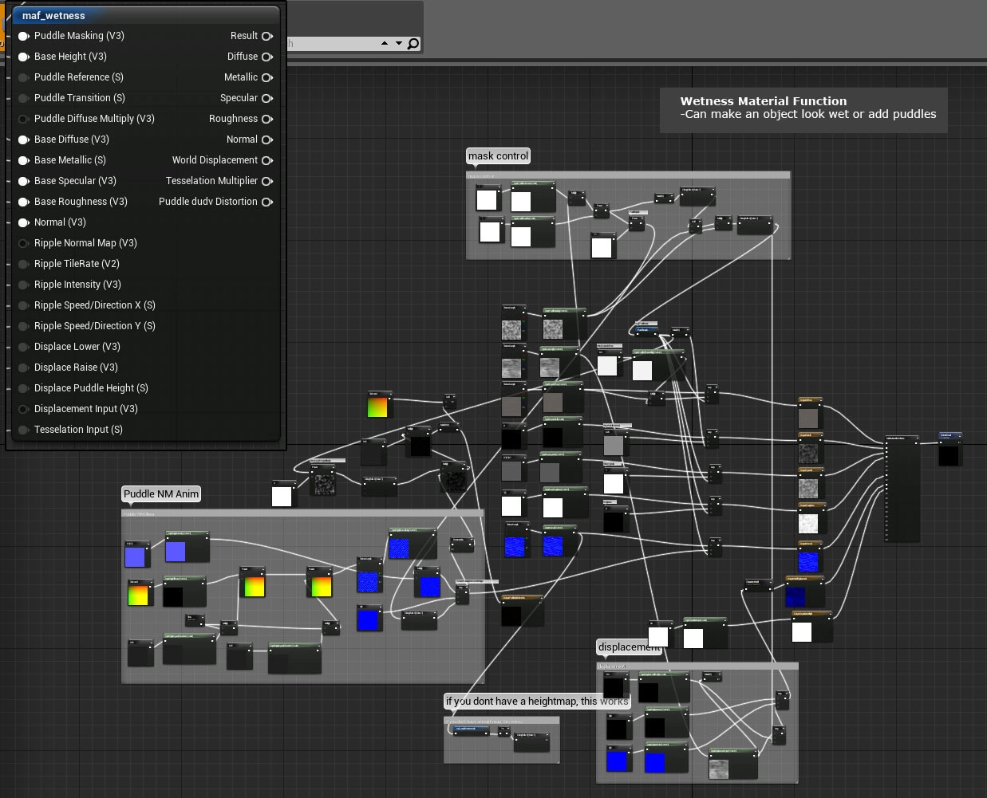The image size is (987, 798).
Task: Click the search next down arrow
Action: (x=399, y=44)
